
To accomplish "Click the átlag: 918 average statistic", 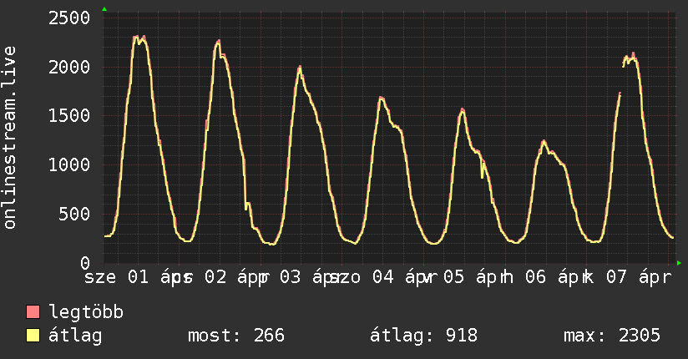I will 423,336.
